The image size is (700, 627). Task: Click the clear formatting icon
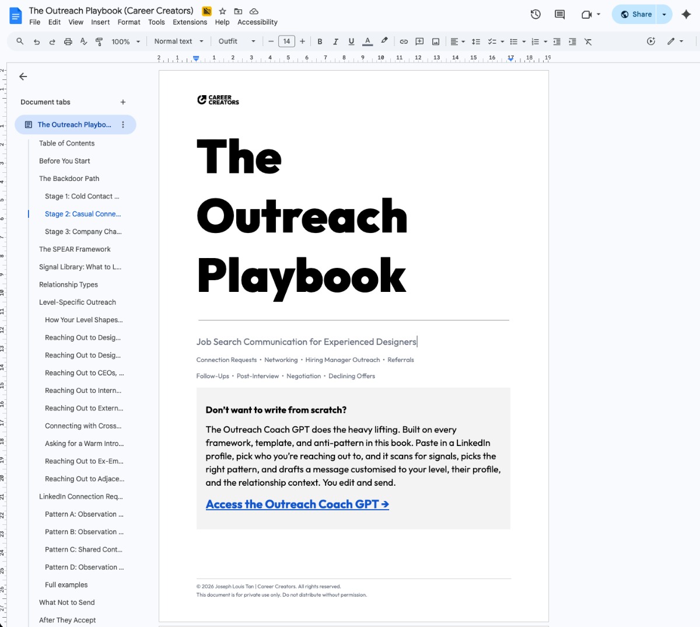pyautogui.click(x=588, y=41)
